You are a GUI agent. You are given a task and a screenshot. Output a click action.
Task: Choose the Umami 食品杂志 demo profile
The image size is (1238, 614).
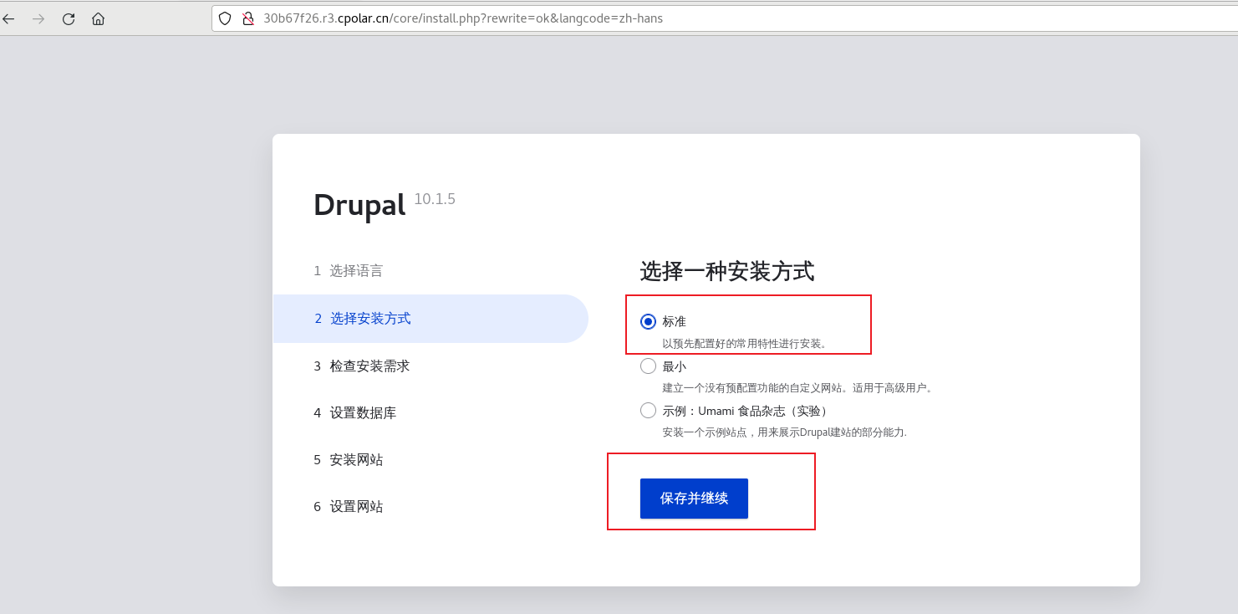648,410
